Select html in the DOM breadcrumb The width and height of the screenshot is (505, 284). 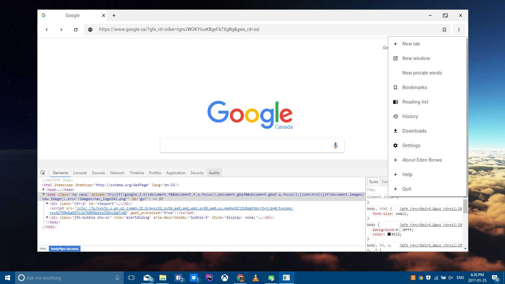pos(43,249)
